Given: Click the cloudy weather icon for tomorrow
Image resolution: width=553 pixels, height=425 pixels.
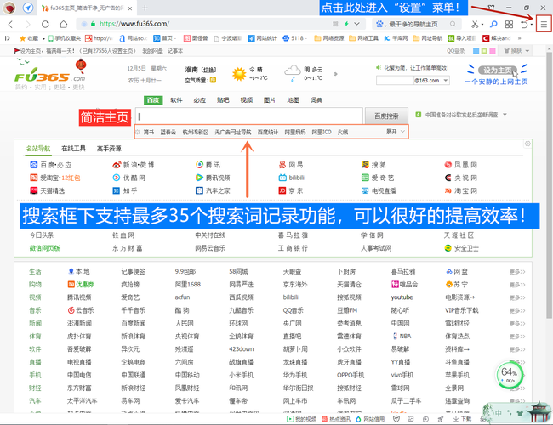Looking at the screenshot, I should pyautogui.click(x=293, y=74).
